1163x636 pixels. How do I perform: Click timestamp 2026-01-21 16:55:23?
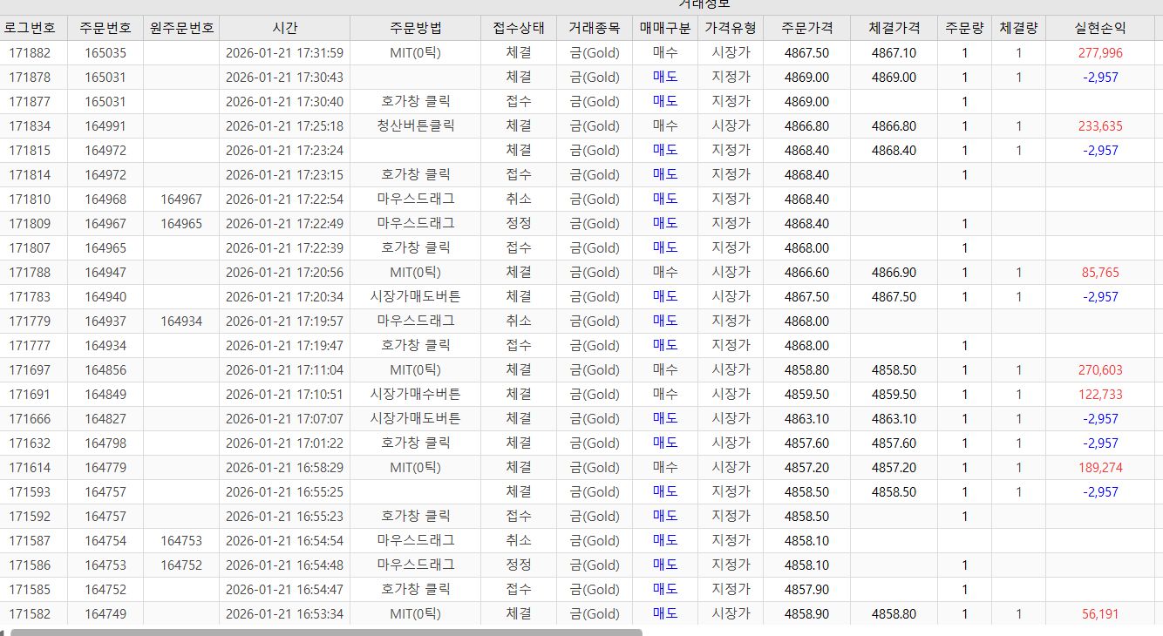coord(284,517)
